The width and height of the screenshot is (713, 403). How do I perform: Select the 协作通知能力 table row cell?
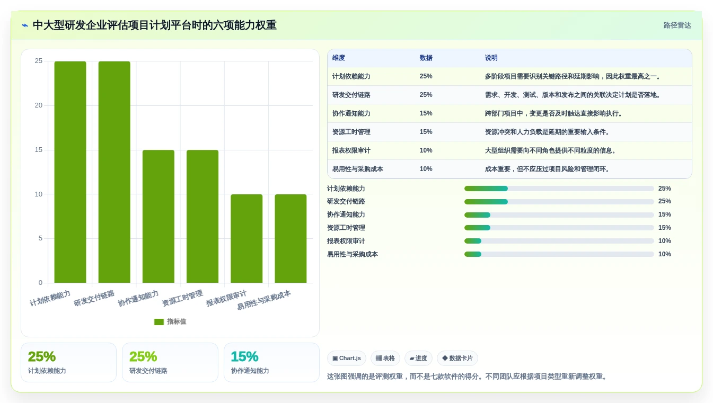351,113
